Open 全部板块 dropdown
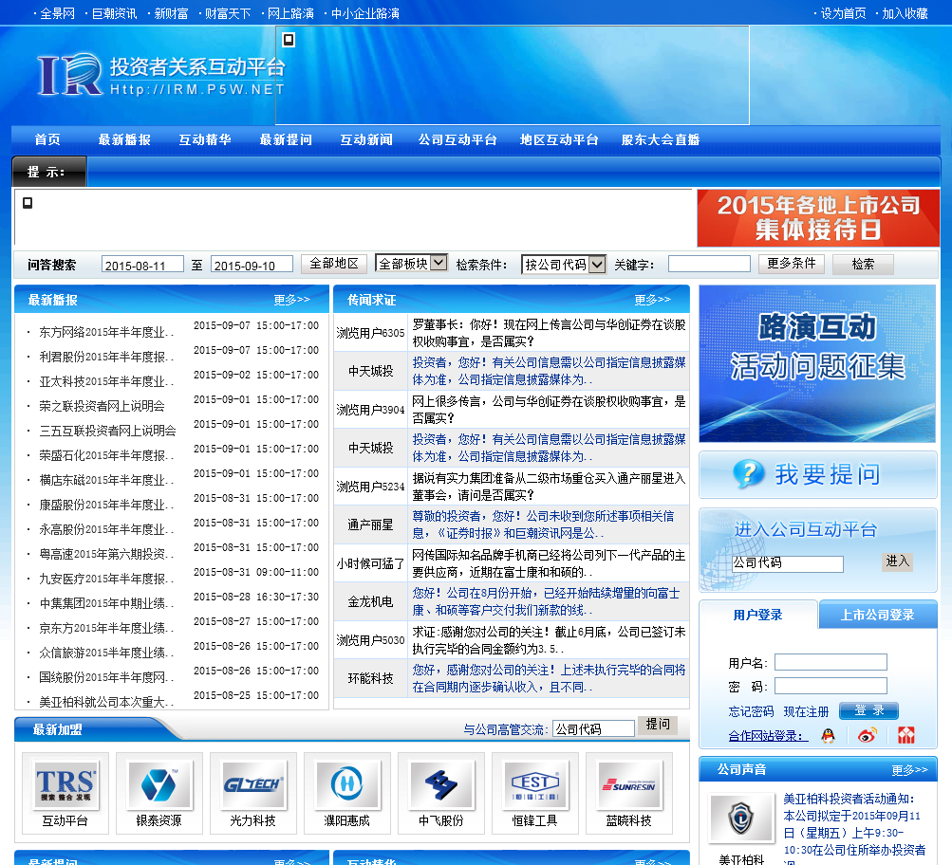Image resolution: width=952 pixels, height=865 pixels. tap(412, 264)
